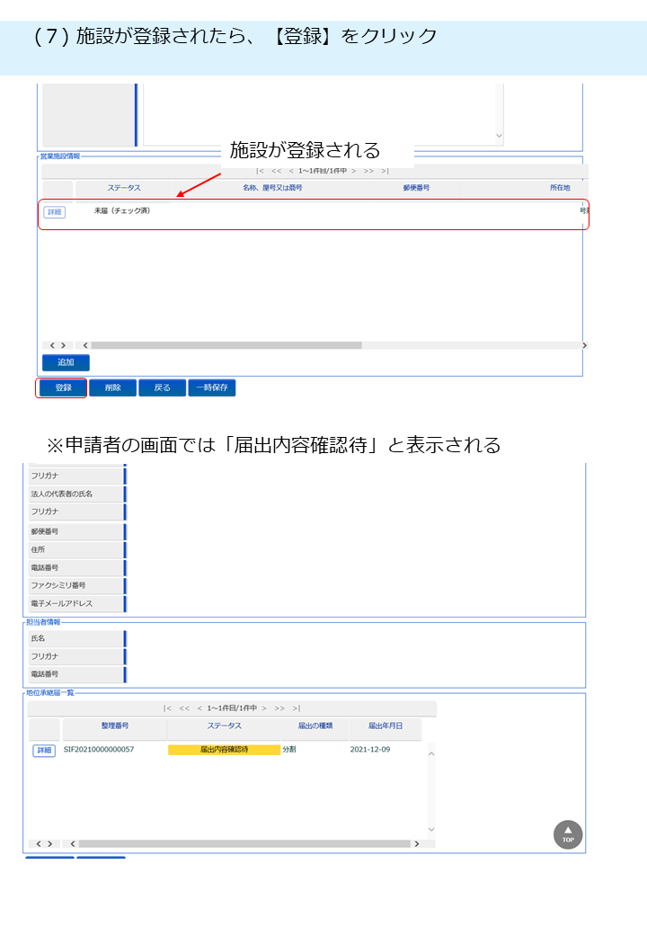The height and width of the screenshot is (935, 647).
Task: Click the 登録 button
Action: [x=63, y=387]
